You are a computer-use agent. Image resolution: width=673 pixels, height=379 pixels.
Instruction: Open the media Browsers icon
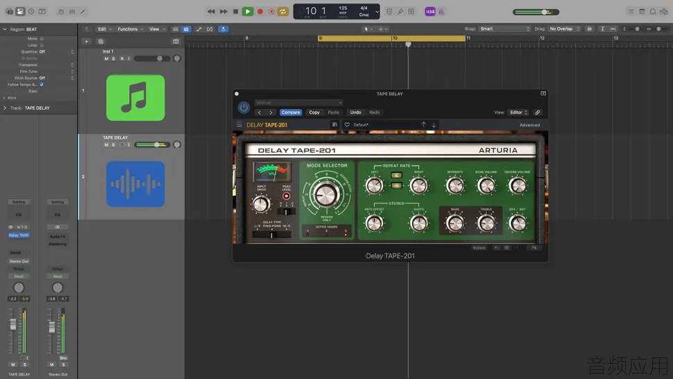point(664,12)
